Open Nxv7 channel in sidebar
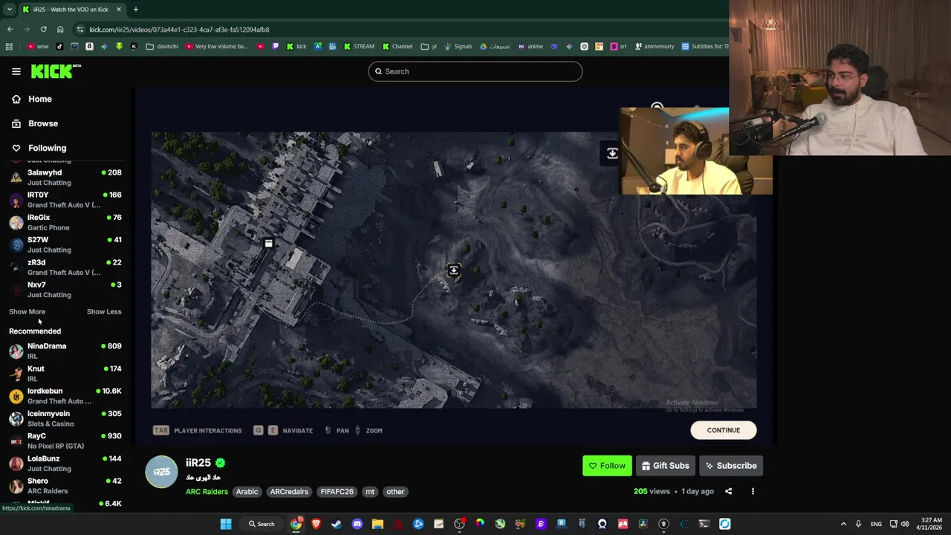The image size is (951, 535). click(65, 290)
